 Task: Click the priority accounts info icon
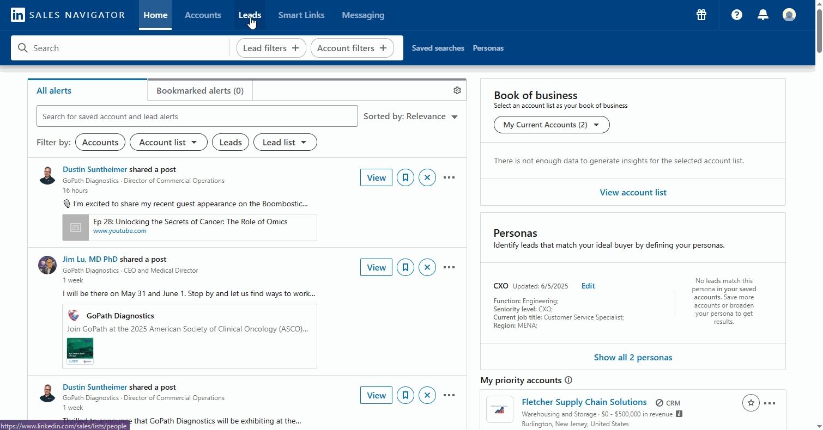pyautogui.click(x=568, y=380)
